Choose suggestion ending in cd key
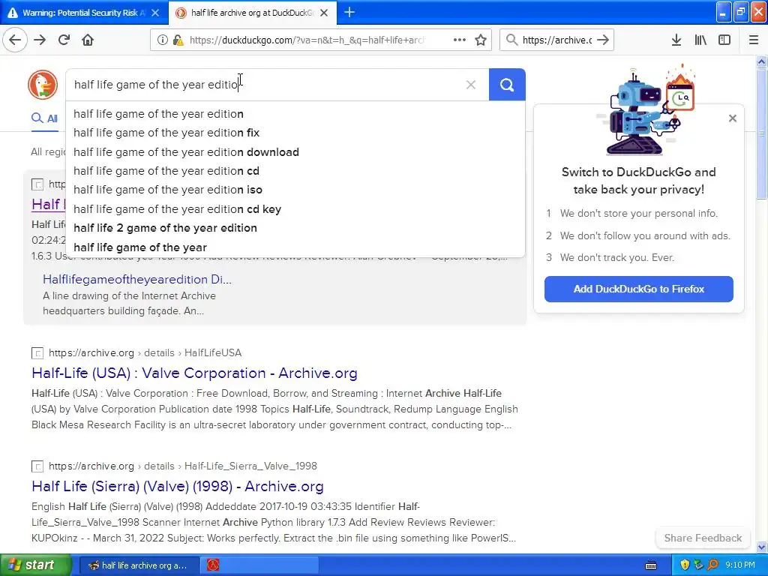 point(177,209)
